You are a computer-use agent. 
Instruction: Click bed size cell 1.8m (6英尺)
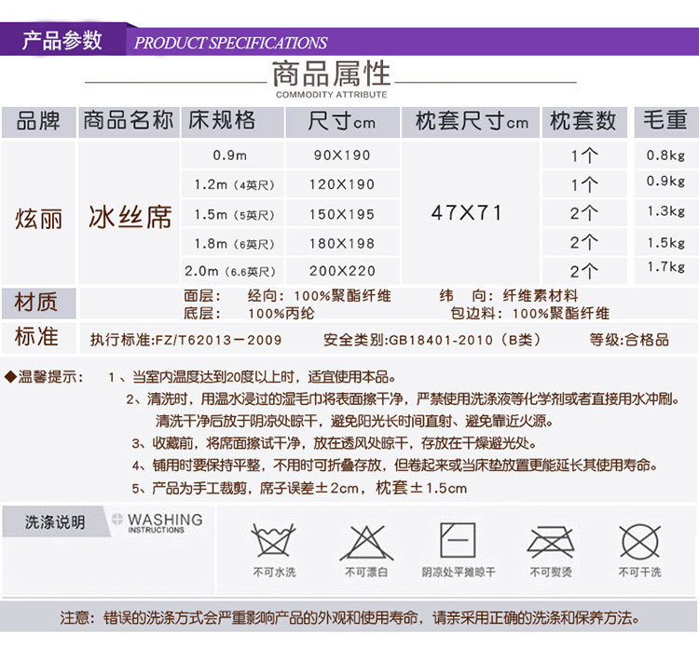pos(235,244)
